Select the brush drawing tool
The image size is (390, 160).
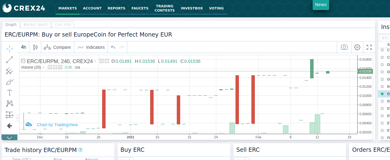point(9,82)
